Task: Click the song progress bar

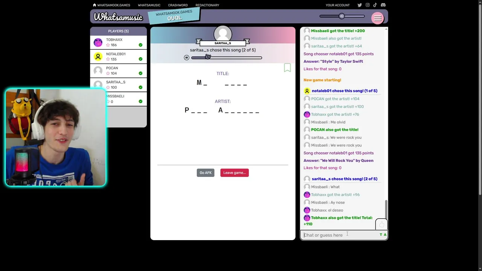Action: click(x=227, y=58)
